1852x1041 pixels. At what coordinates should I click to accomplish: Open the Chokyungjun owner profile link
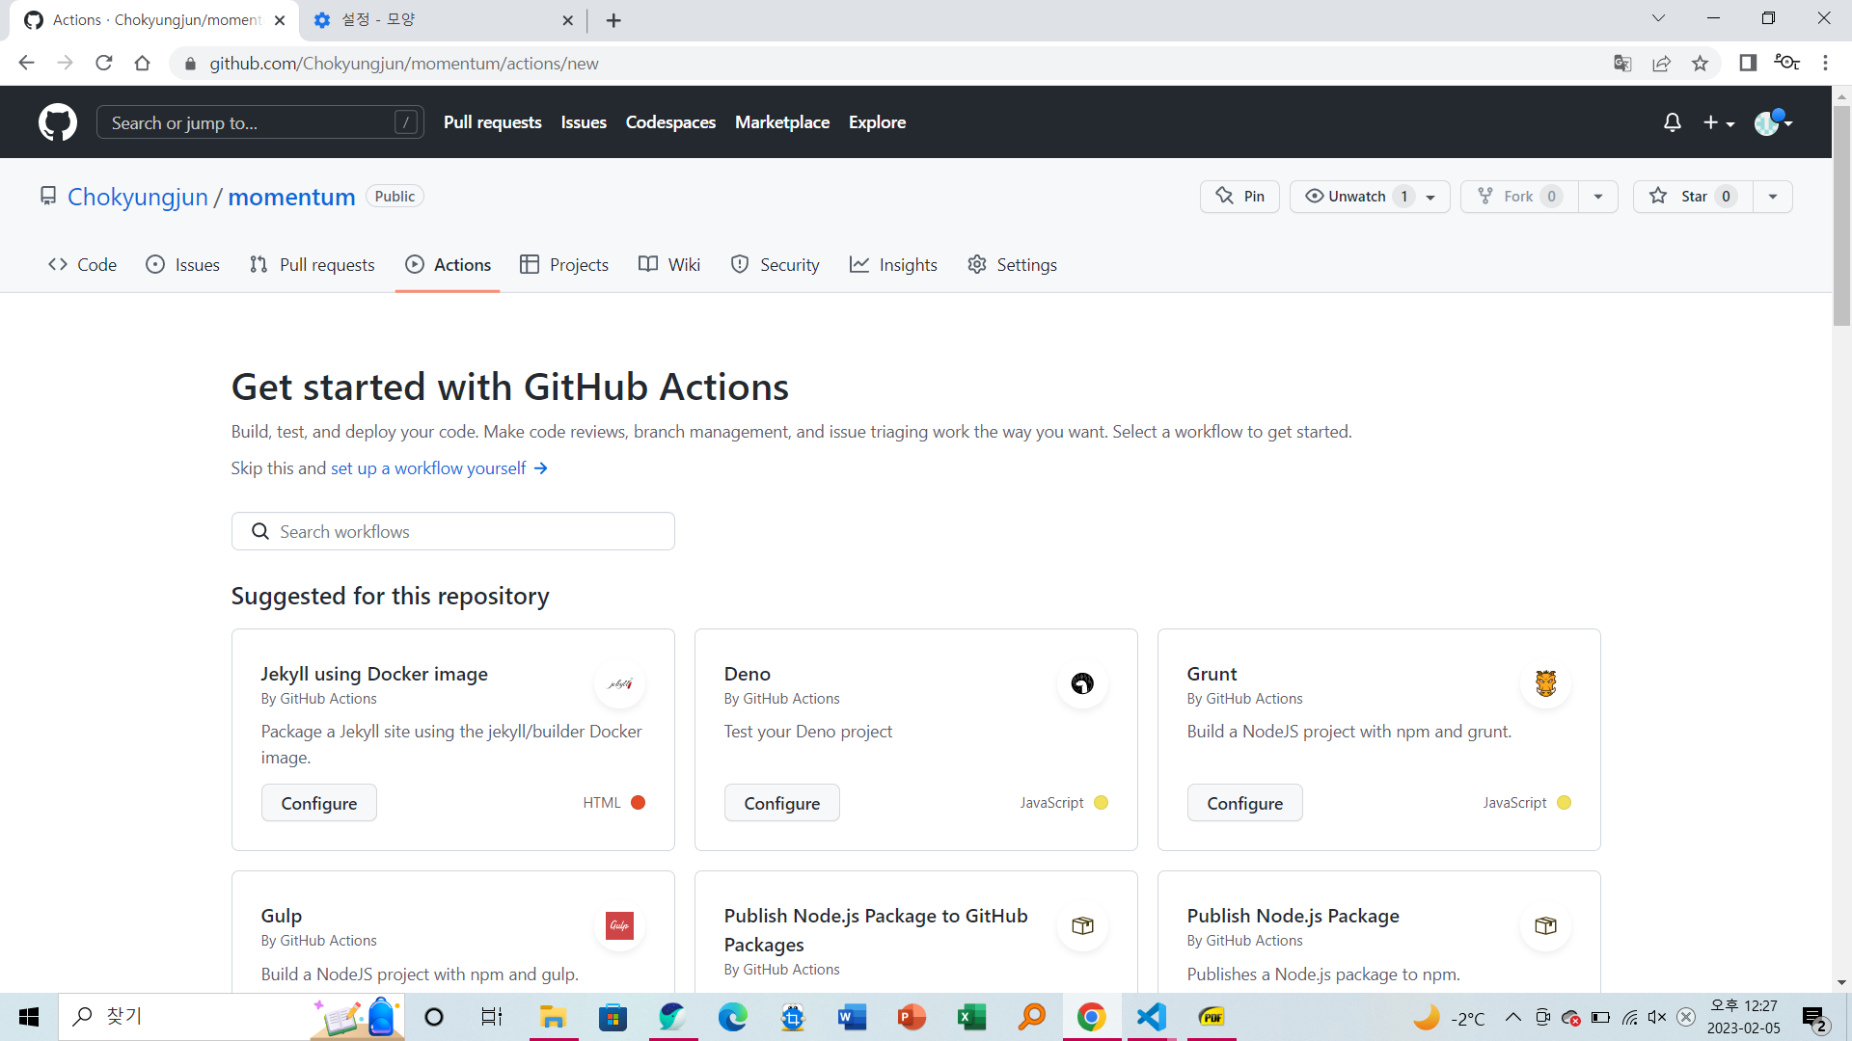(x=138, y=197)
